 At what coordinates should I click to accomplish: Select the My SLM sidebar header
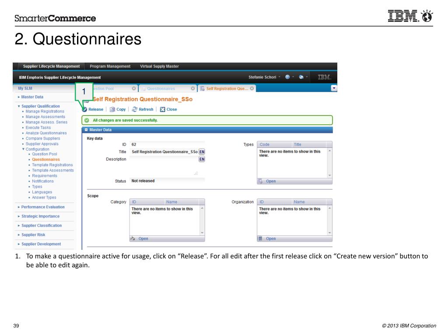[25, 88]
